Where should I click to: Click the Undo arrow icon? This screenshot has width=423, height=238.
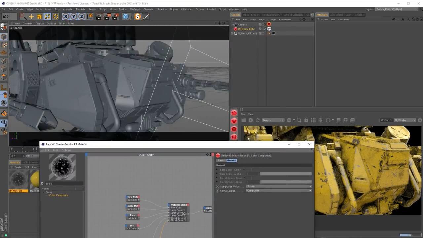pos(6,16)
